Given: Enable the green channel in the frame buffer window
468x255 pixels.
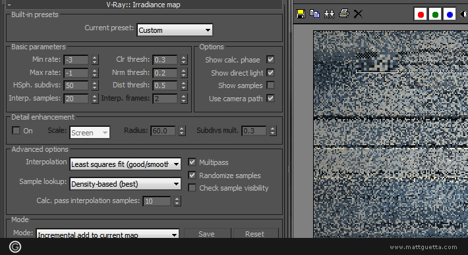Looking at the screenshot, I should pos(435,14).
